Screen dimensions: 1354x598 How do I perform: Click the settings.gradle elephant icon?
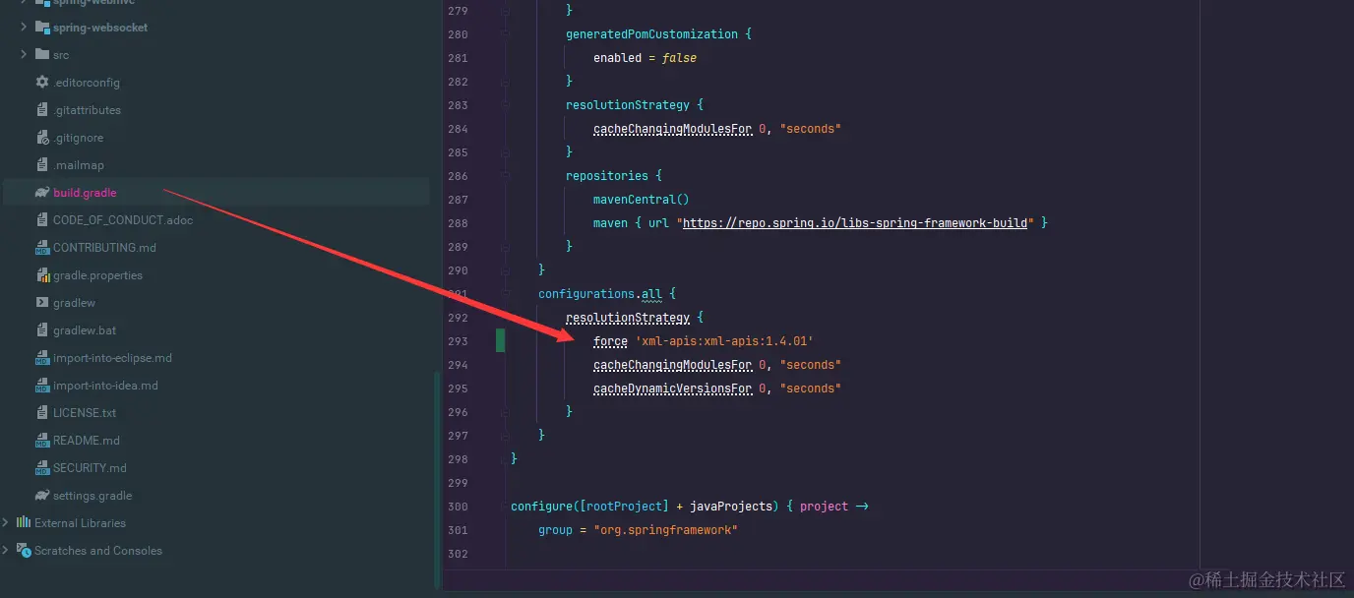point(42,496)
